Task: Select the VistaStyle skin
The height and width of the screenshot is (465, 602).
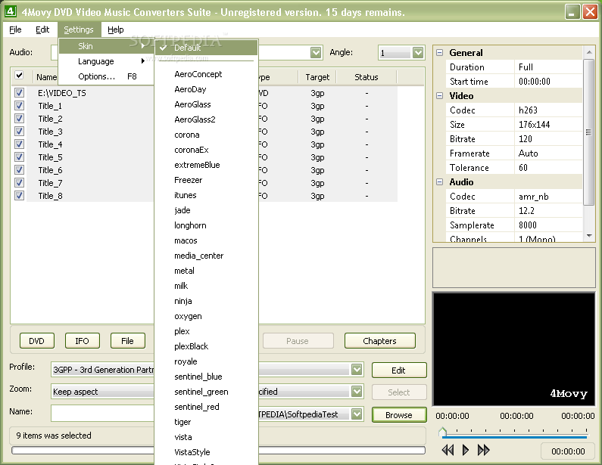Action: pos(192,452)
